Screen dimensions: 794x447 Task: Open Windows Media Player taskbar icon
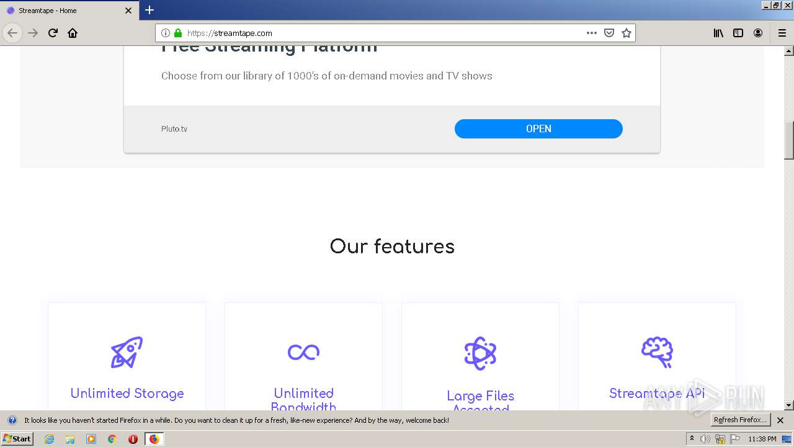pos(91,439)
